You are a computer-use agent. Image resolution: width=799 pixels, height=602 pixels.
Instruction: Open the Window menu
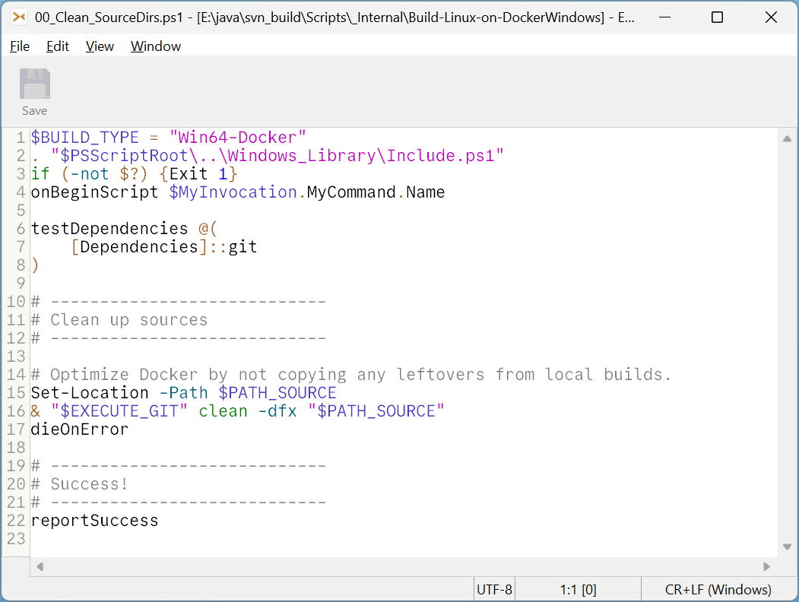pos(155,46)
